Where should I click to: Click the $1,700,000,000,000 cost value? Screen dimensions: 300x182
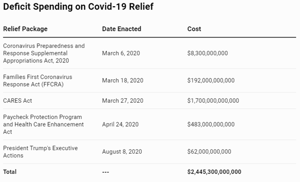[x=213, y=101]
